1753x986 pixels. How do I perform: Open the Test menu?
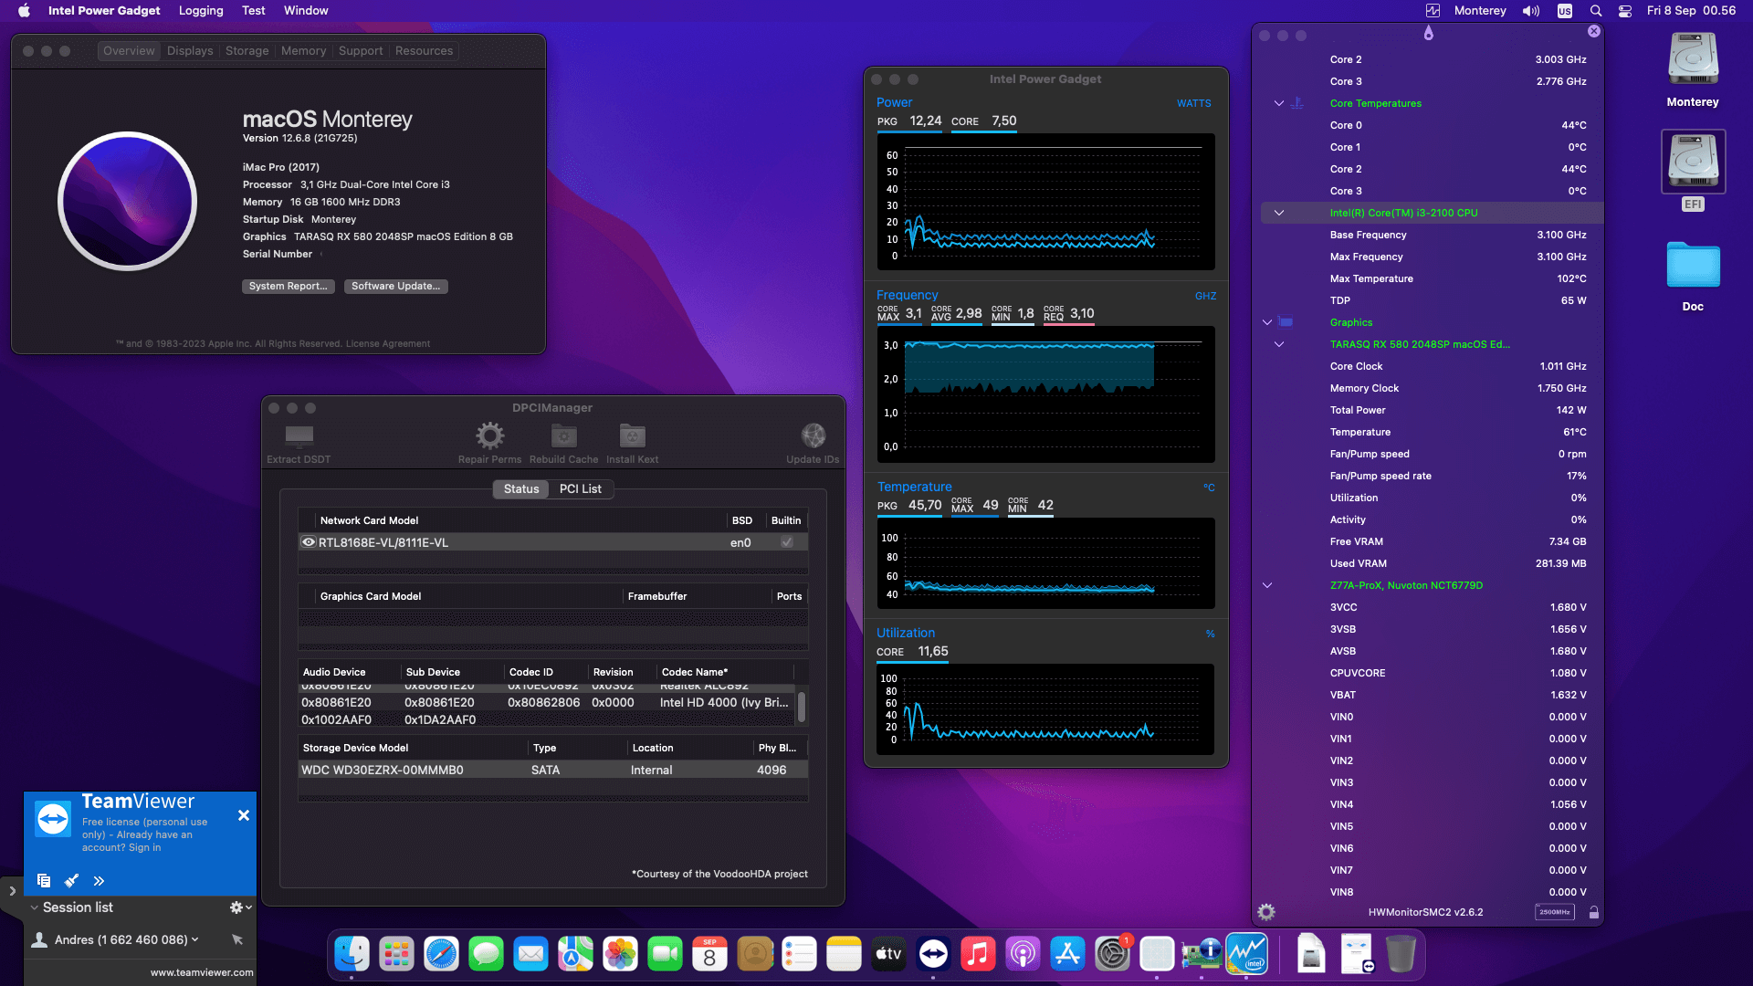[253, 11]
